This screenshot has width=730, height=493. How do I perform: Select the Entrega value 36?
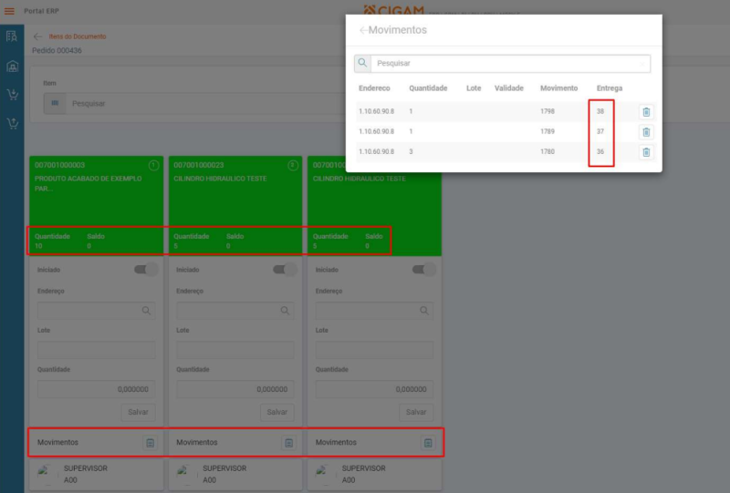[x=600, y=151]
